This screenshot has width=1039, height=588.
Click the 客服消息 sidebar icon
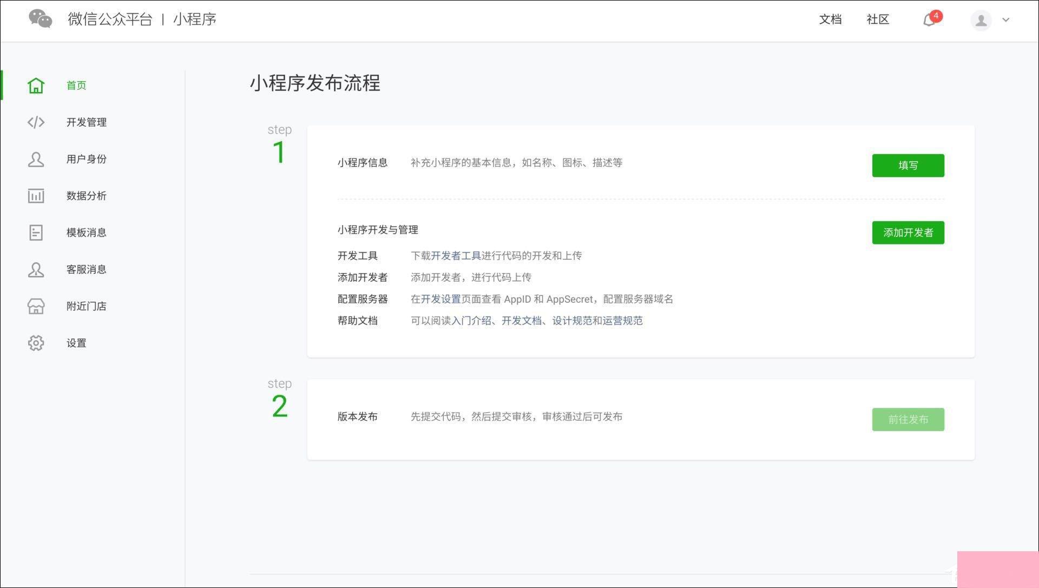click(36, 269)
